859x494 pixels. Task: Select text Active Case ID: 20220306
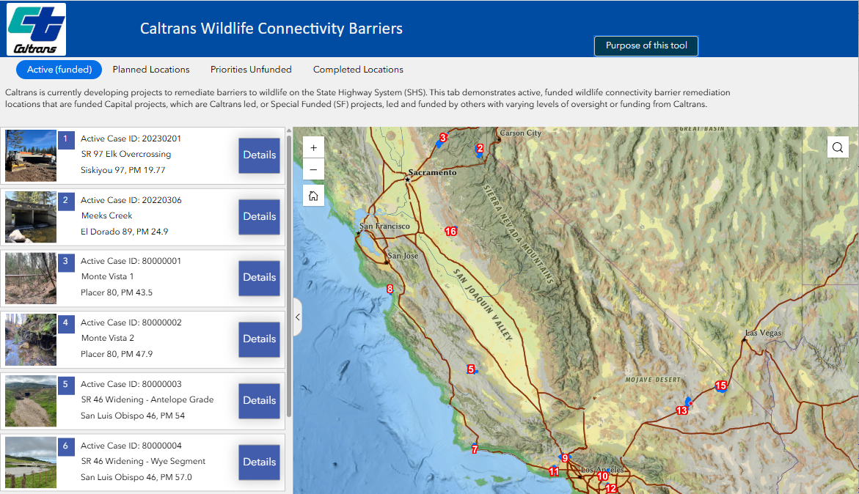pyautogui.click(x=131, y=200)
